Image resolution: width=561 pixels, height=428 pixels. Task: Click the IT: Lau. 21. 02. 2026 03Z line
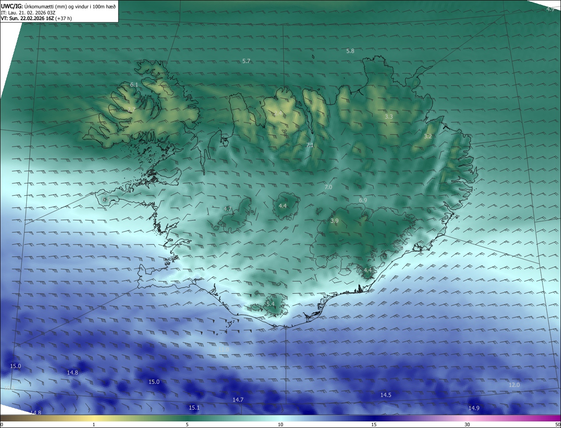point(28,13)
